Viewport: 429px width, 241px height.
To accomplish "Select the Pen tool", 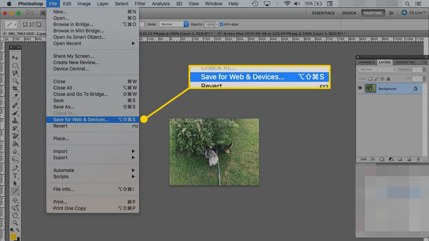I will point(15,168).
